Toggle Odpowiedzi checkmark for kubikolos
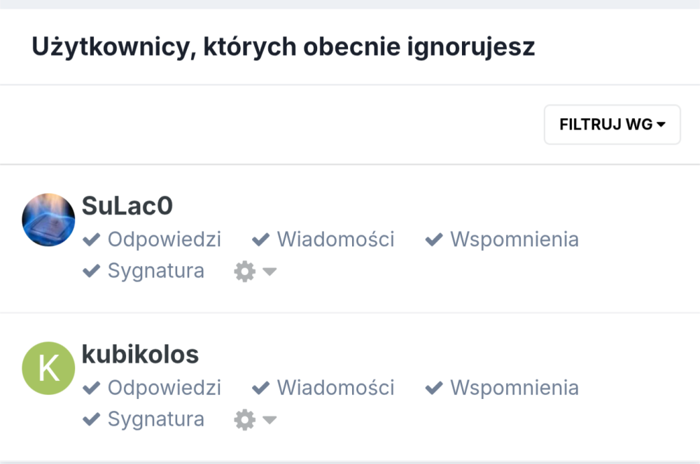Screen dimensions: 700x464 click(92, 388)
